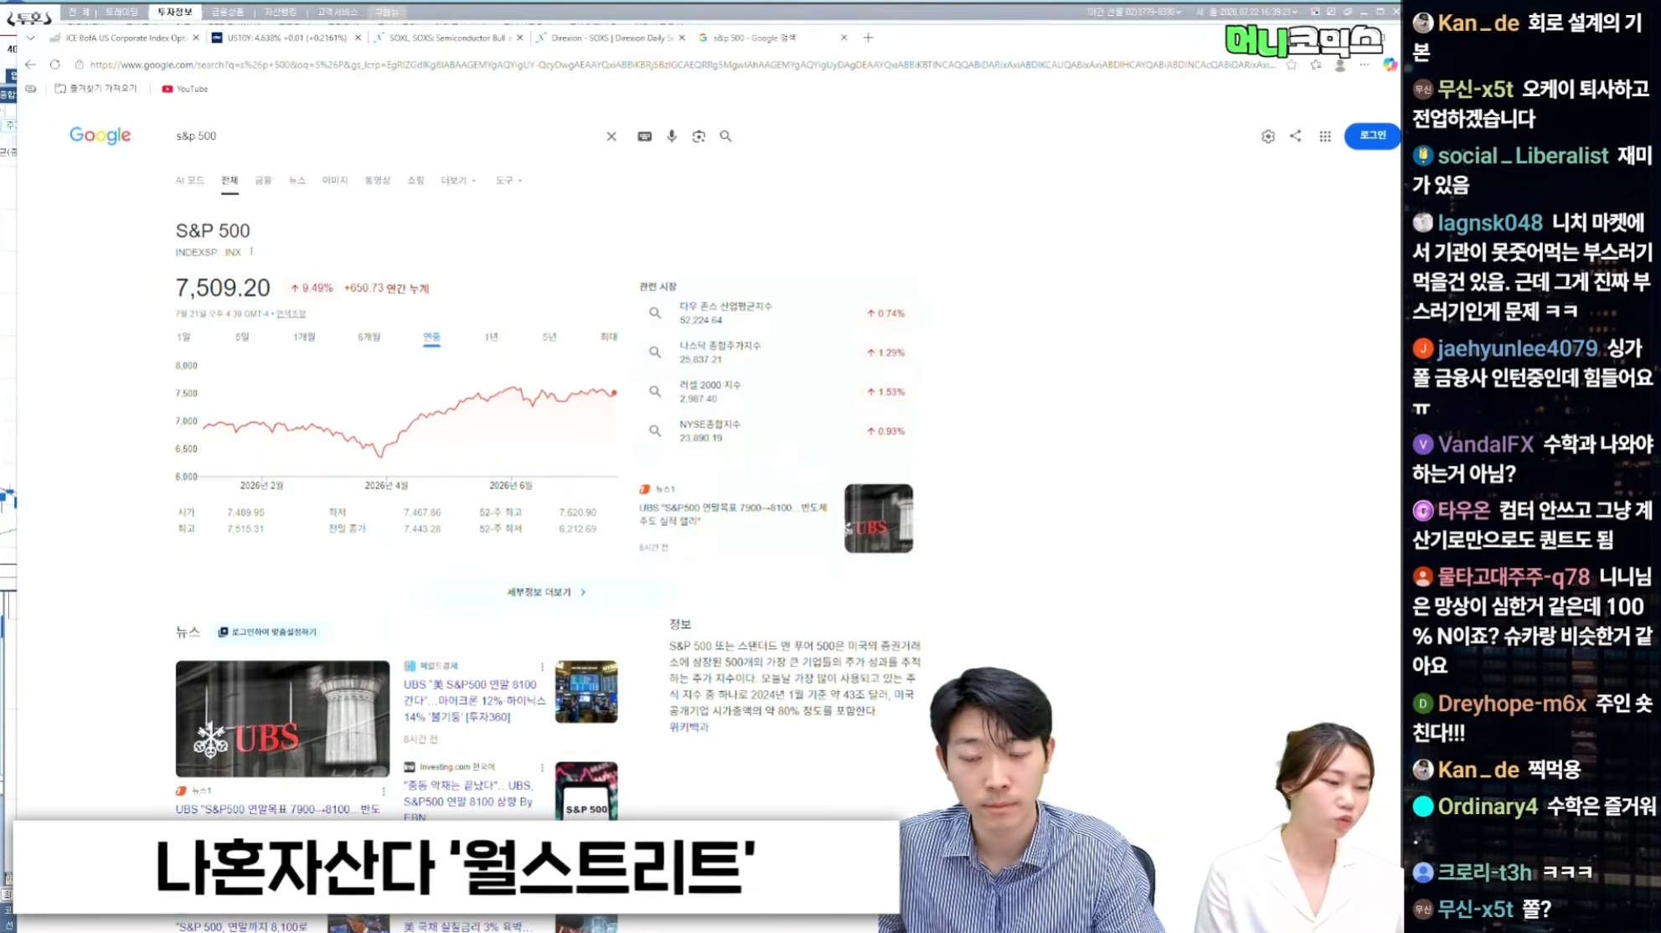Expand 세부정보 더보기 details
The height and width of the screenshot is (933, 1661).
(546, 592)
